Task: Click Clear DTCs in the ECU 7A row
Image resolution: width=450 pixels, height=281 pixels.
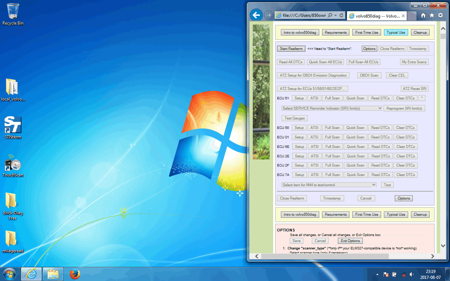Action: tap(405, 175)
